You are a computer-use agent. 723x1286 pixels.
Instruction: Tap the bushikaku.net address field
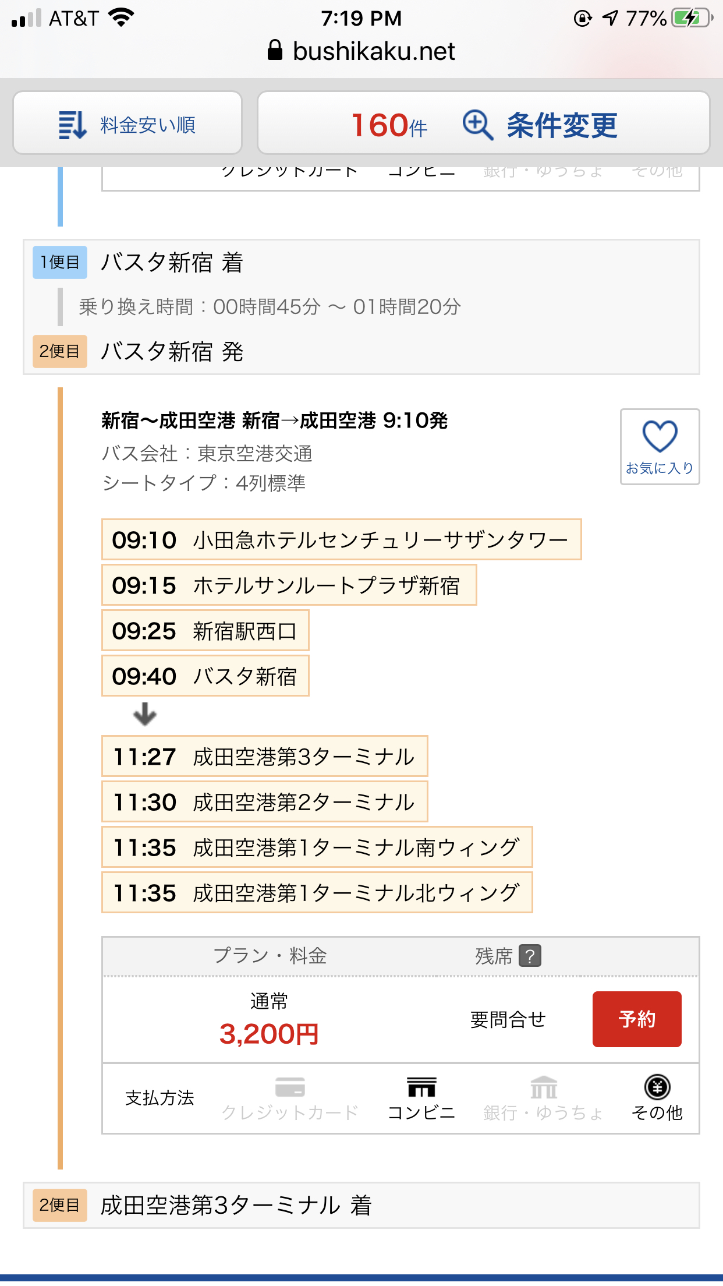coord(373,51)
